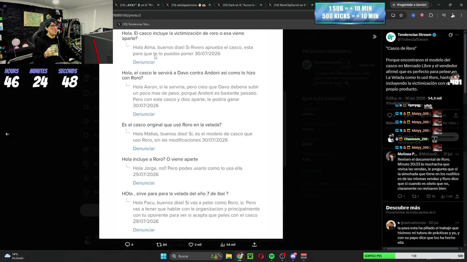Open the browser extensions puzzle icon
Screen dimensions: 467x262
pos(431,15)
